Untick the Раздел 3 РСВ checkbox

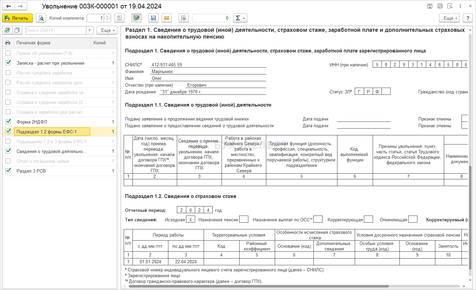tap(8, 171)
